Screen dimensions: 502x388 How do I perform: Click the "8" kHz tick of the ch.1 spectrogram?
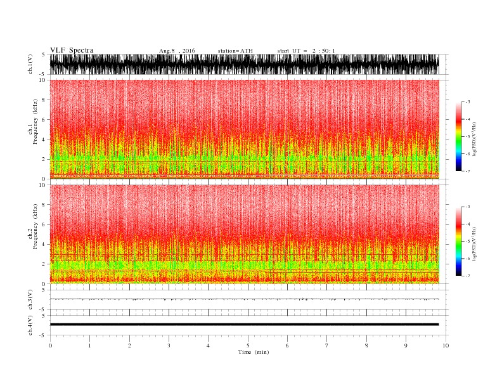(44, 100)
